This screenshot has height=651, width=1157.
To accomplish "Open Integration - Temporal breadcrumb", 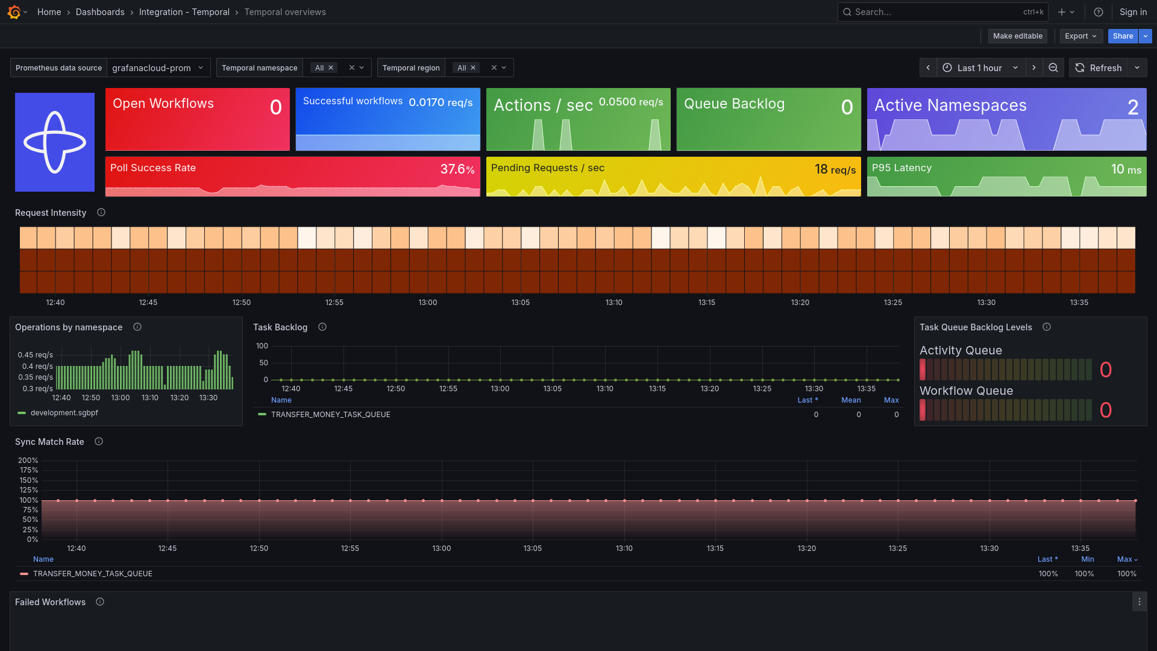I will point(184,12).
